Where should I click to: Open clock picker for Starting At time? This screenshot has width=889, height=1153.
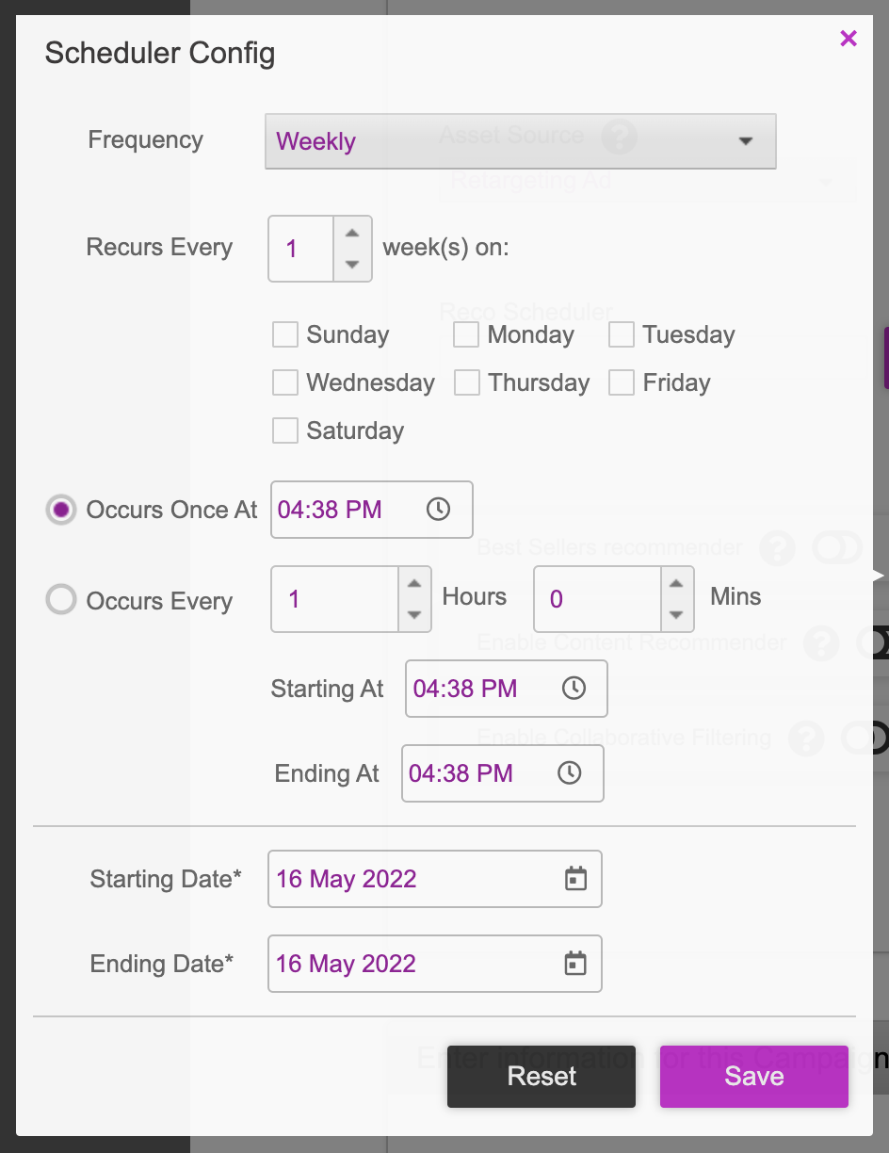click(574, 689)
